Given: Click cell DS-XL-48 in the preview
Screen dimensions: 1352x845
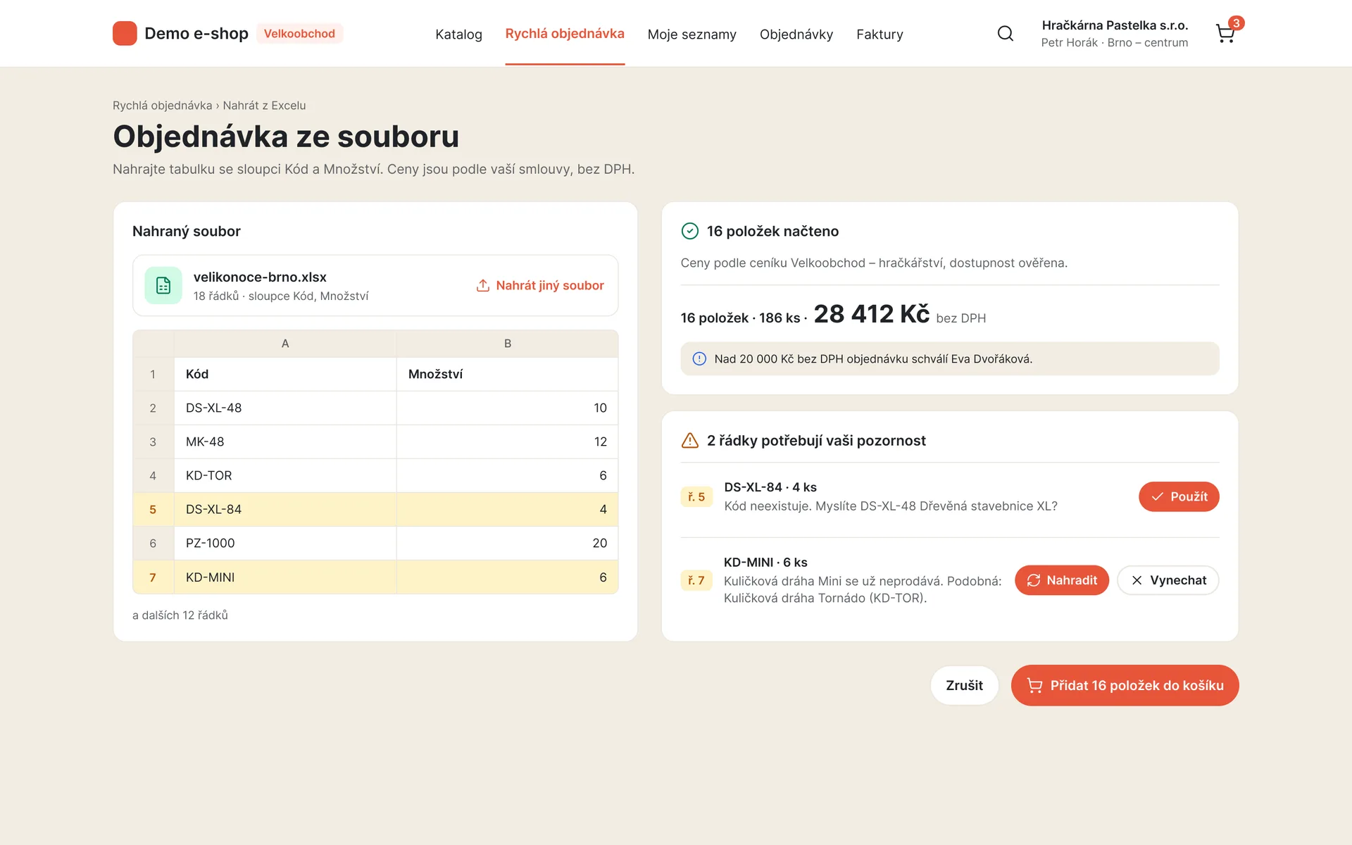Looking at the screenshot, I should coord(285,408).
